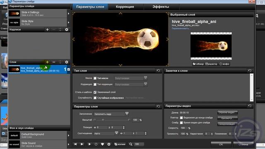This screenshot has width=265, height=149.
Task: Click the Громкость volume field
Action: [183, 134]
